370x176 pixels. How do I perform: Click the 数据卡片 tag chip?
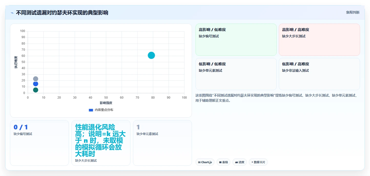coord(258,162)
